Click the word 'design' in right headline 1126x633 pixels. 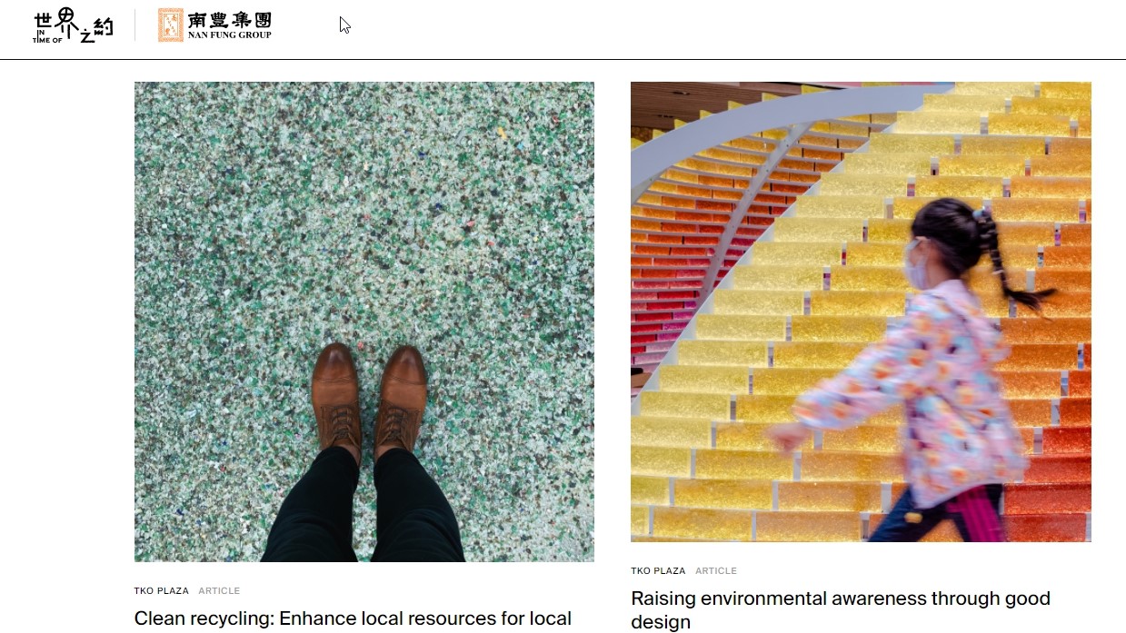point(661,622)
